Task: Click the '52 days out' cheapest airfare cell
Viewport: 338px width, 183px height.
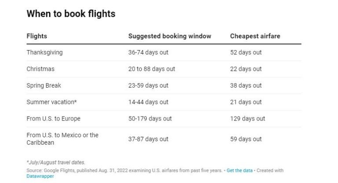Action: click(x=246, y=52)
